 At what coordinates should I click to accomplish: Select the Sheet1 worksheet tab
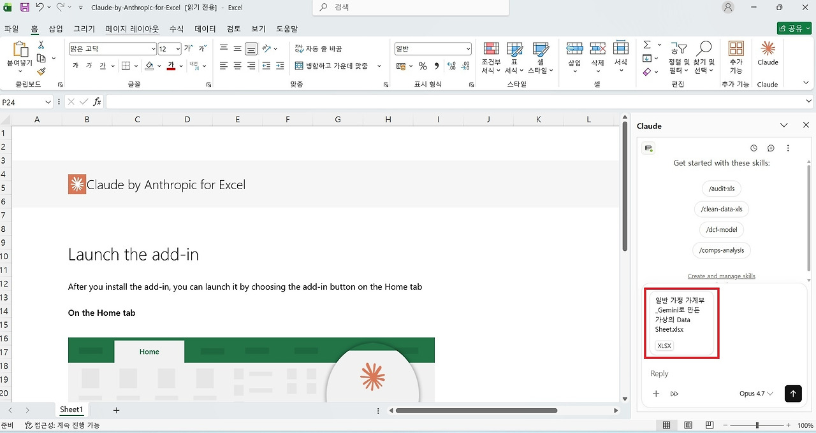coord(71,409)
